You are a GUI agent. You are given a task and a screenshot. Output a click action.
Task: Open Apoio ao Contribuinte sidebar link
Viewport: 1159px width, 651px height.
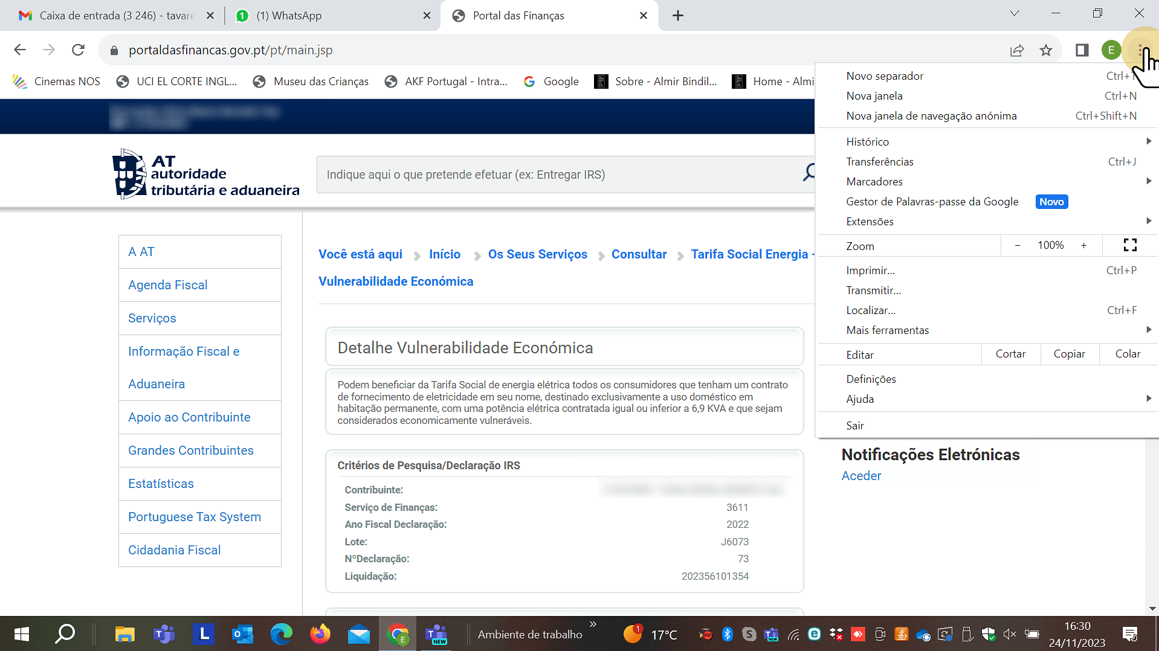(189, 417)
